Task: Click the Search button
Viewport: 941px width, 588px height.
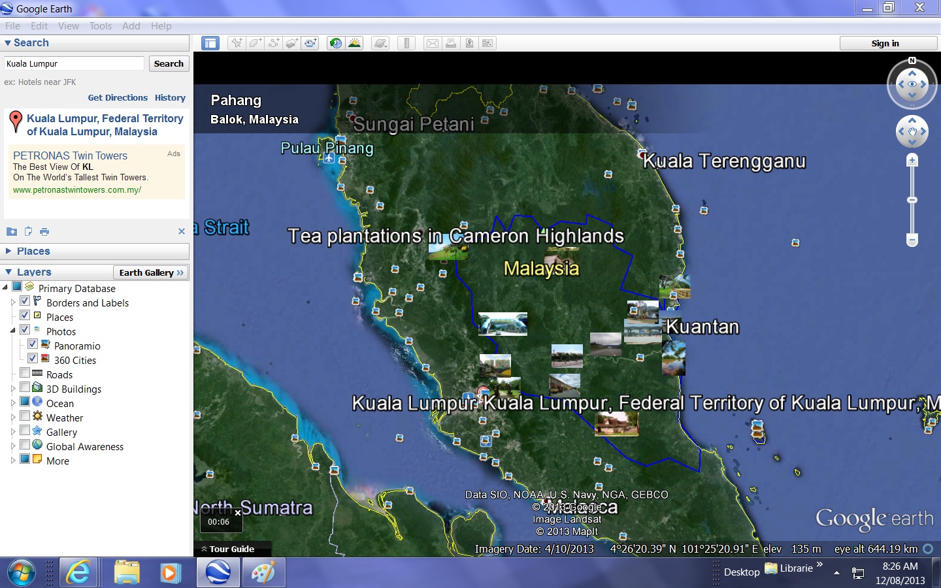Action: pyautogui.click(x=169, y=63)
